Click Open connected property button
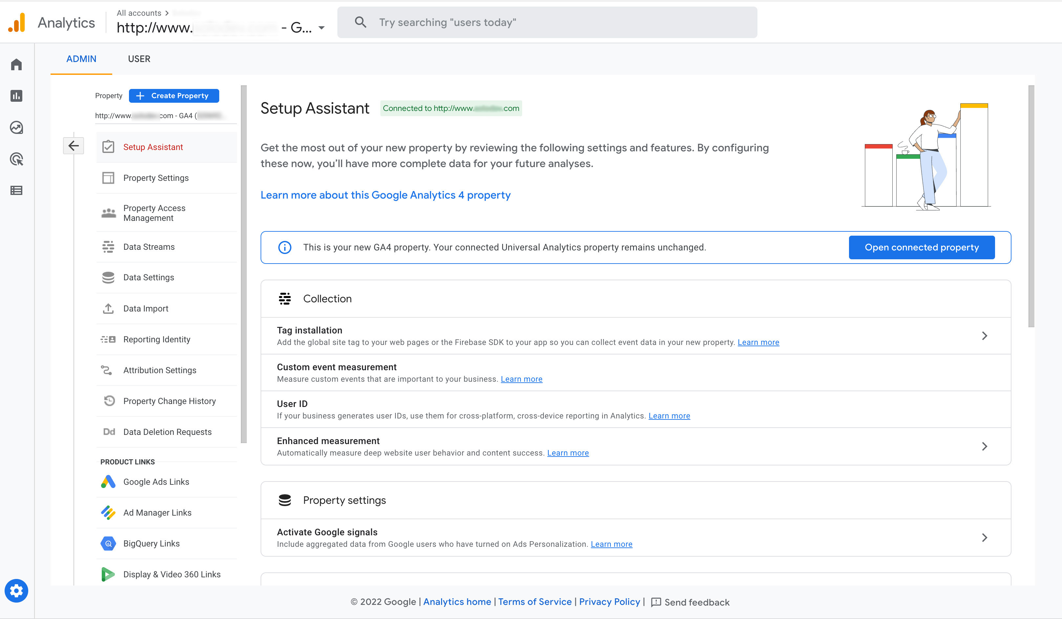Screen dimensions: 1062x619 coord(922,247)
